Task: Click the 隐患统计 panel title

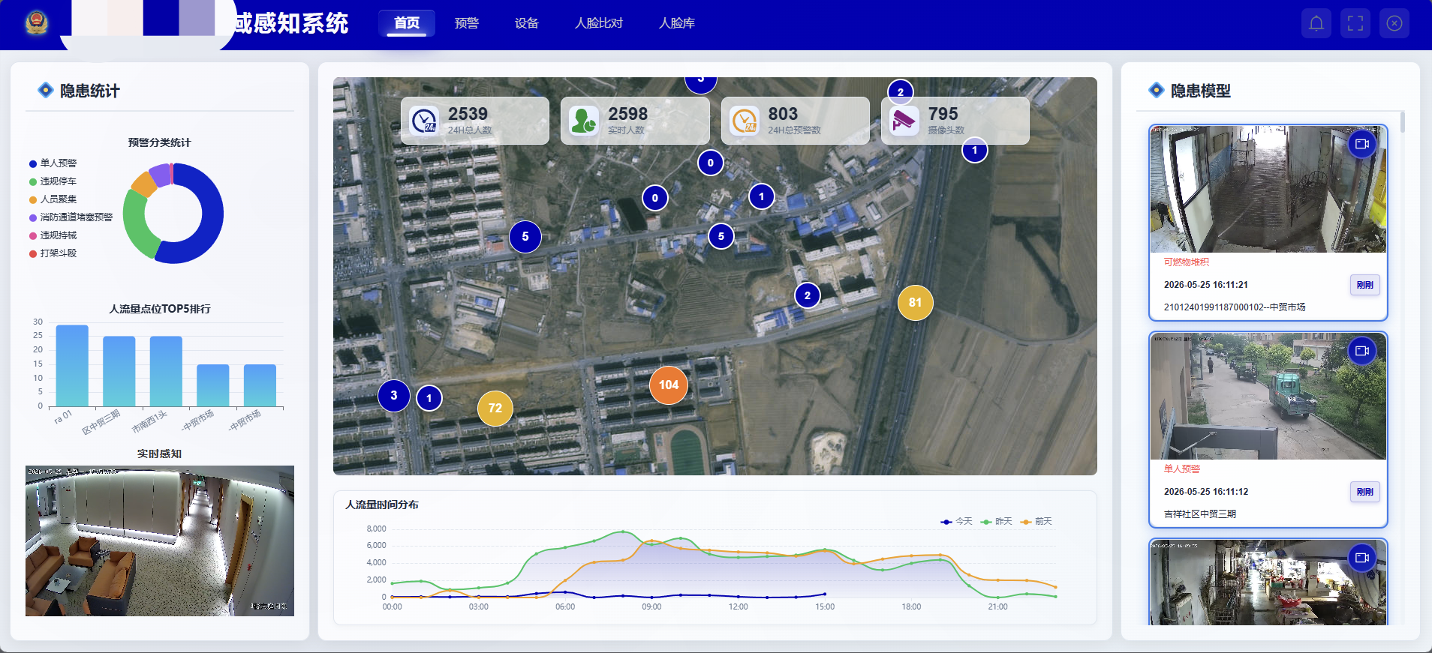Action: coord(90,91)
